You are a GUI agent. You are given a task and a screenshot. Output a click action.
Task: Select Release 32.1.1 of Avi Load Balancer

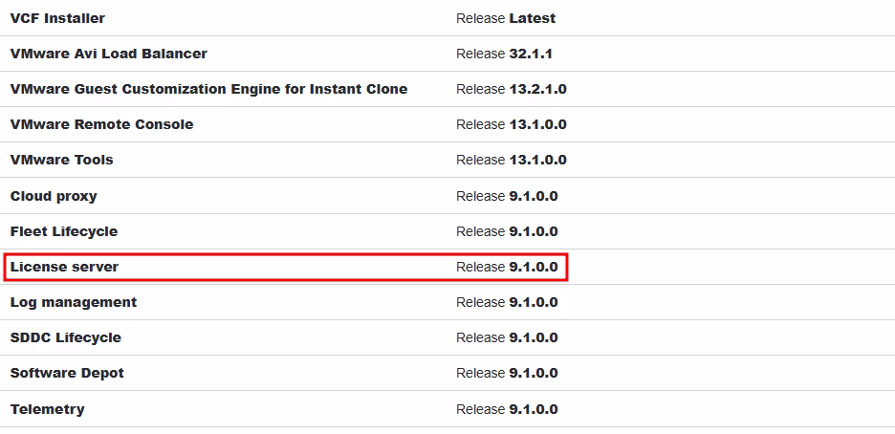[x=504, y=54]
